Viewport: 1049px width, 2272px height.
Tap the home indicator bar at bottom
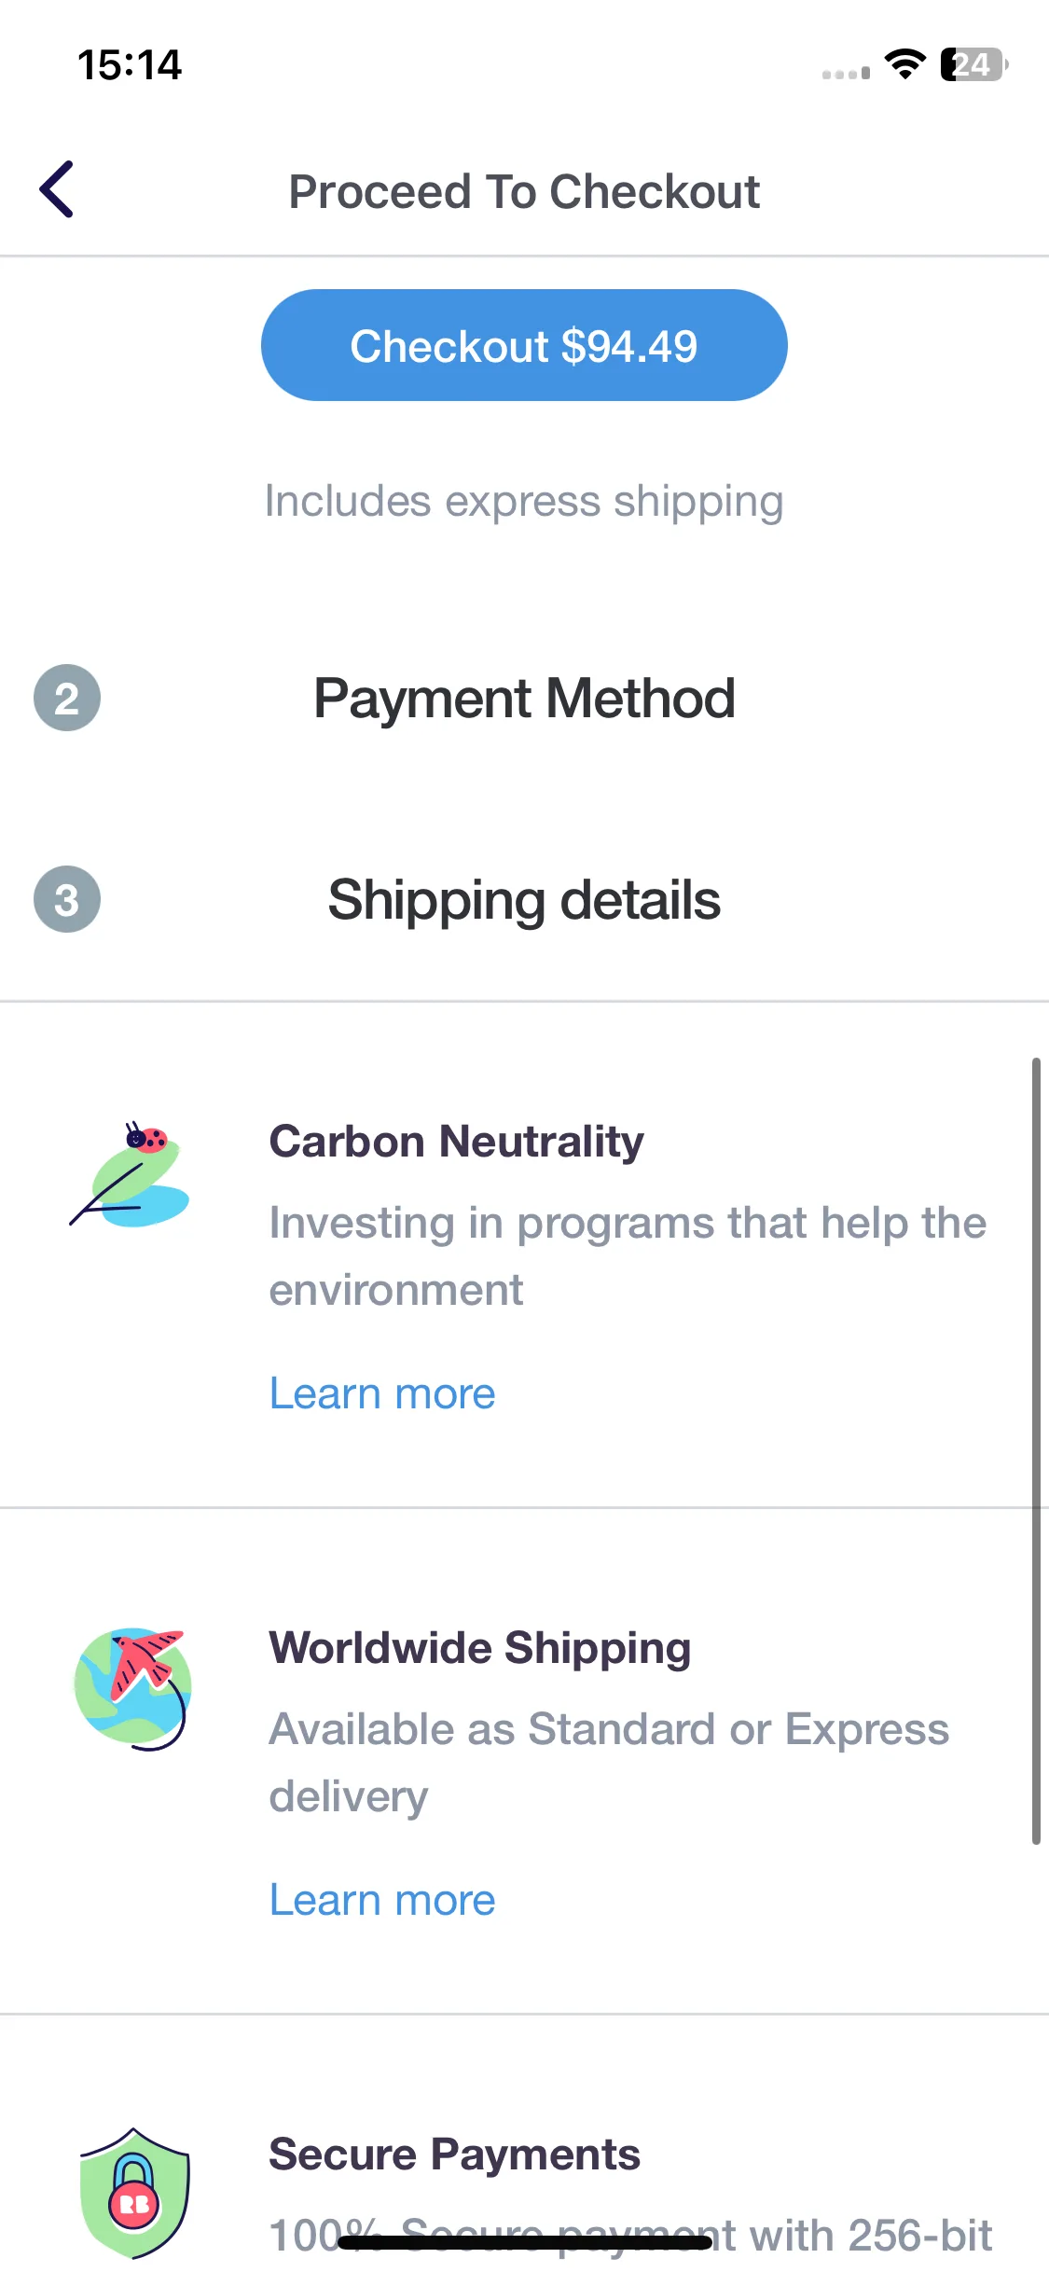click(525, 2243)
